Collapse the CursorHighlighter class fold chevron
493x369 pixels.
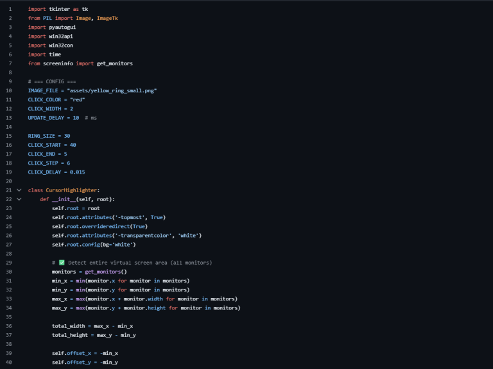coord(19,190)
